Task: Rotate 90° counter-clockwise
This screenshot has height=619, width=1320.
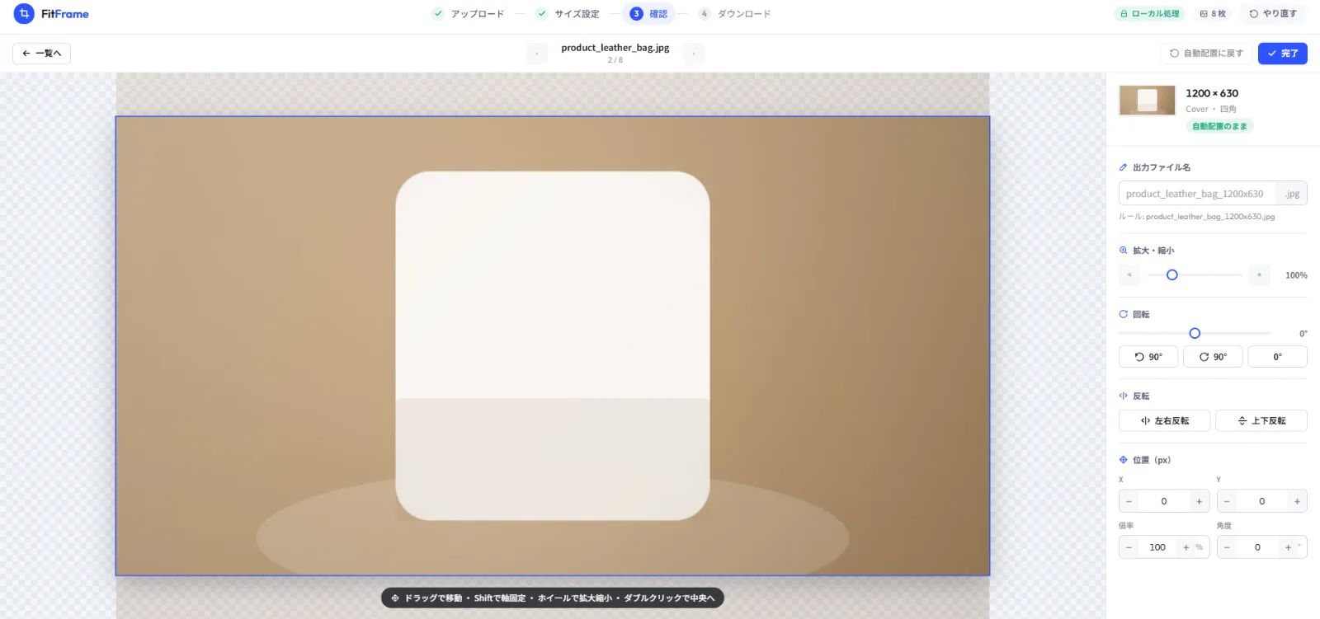Action: pos(1148,357)
